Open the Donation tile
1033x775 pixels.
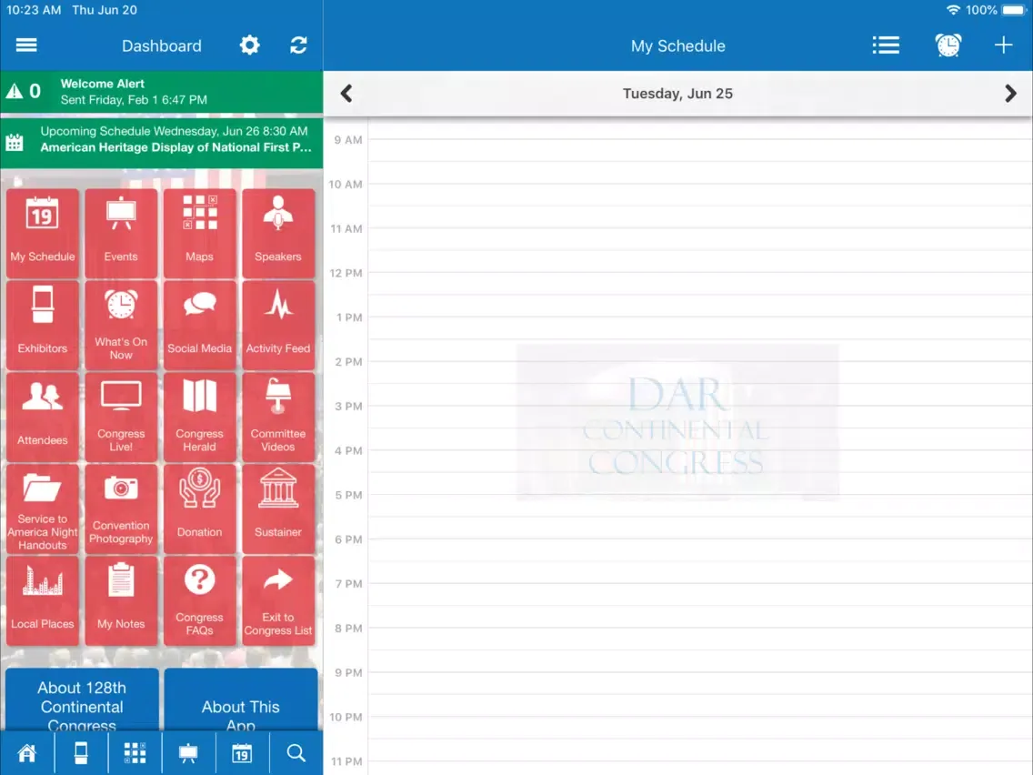click(x=200, y=508)
